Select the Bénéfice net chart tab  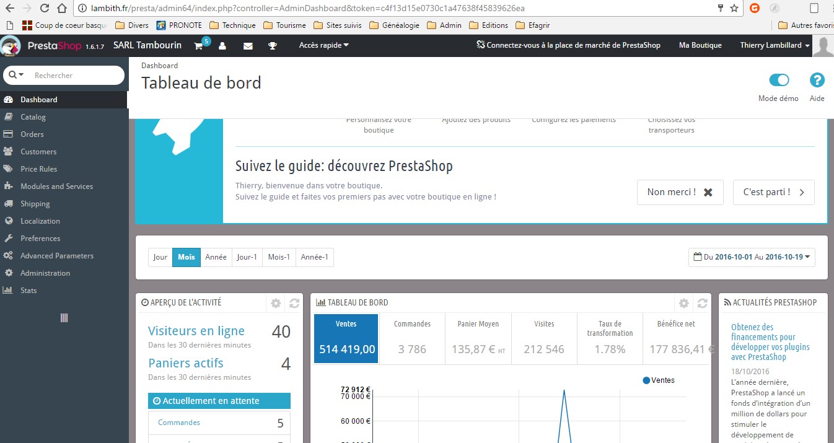pyautogui.click(x=676, y=338)
